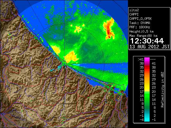Pick the red band of the legend
Screen dimensions: 171x128
coord(147,67)
